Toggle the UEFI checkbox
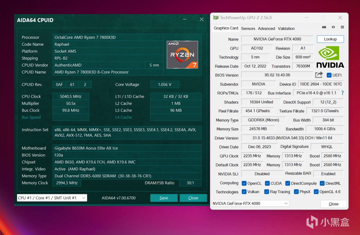 tap(329, 75)
